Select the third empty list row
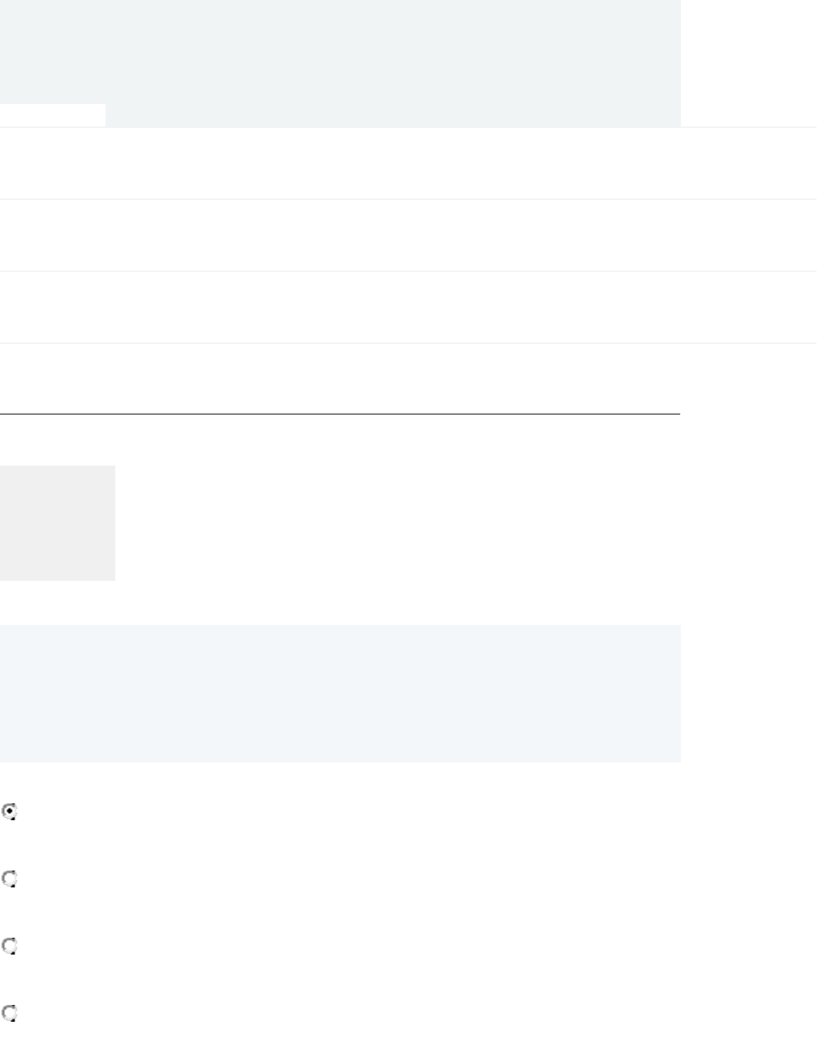Viewport: 817px width, 1057px height. click(408, 307)
